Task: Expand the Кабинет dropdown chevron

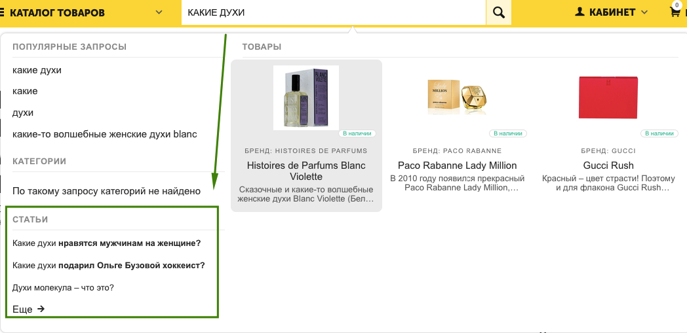Action: coord(644,12)
